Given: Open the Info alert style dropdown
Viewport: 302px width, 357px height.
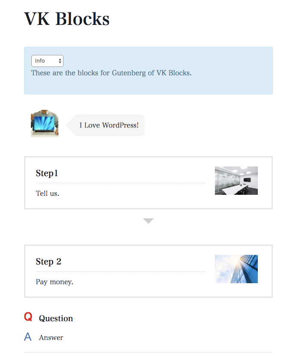Looking at the screenshot, I should tap(47, 61).
